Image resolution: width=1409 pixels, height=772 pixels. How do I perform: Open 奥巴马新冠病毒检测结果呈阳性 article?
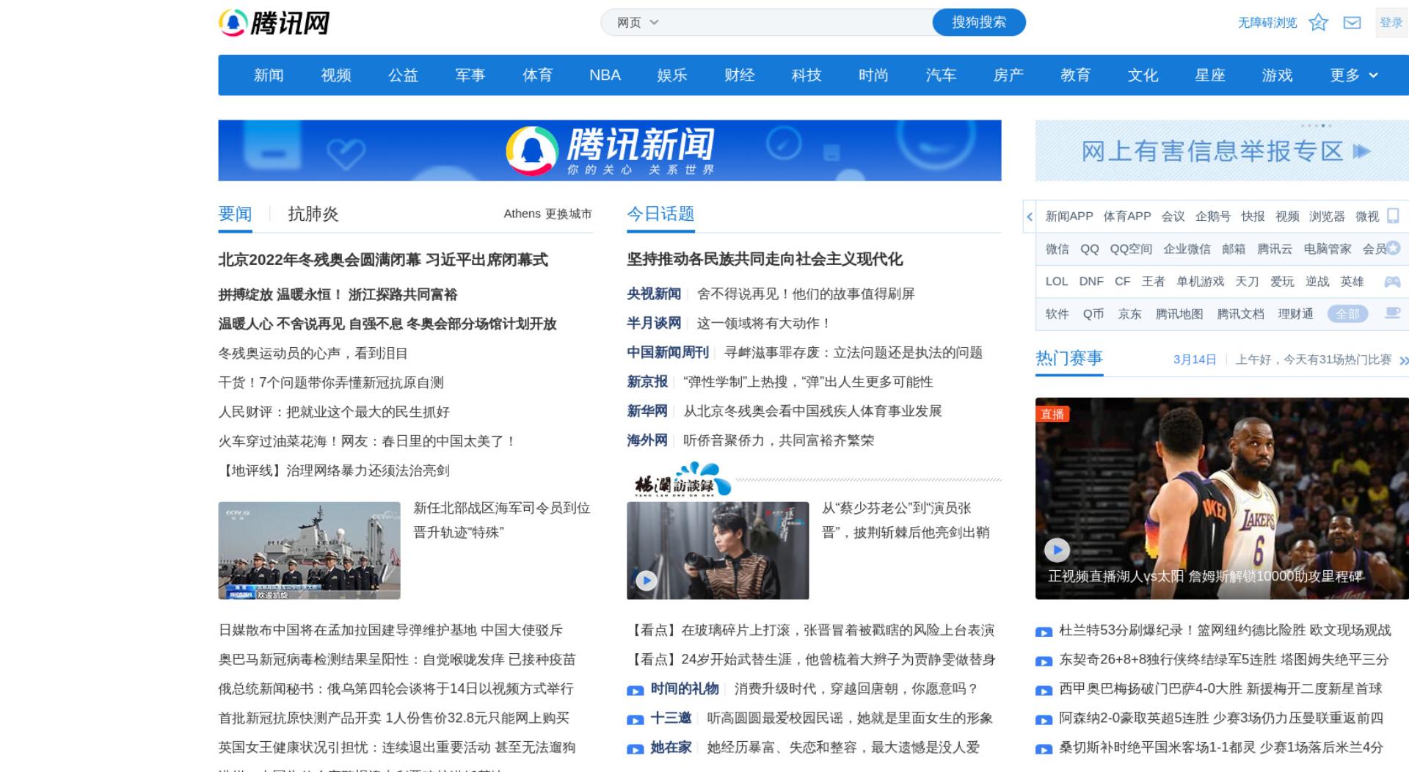click(x=397, y=660)
